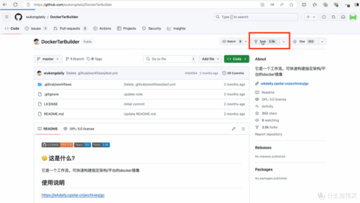Bookmark page with browser star icon
Image resolution: width=360 pixels, height=203 pixels.
tap(291, 5)
